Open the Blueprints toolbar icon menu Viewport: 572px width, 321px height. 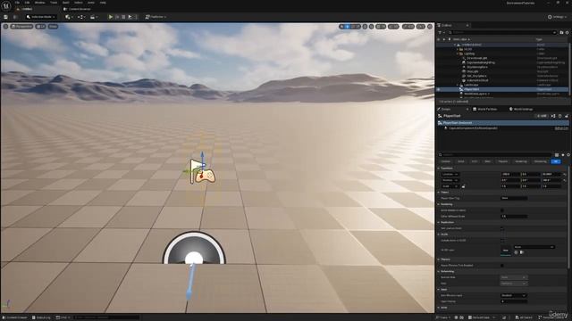pos(81,17)
